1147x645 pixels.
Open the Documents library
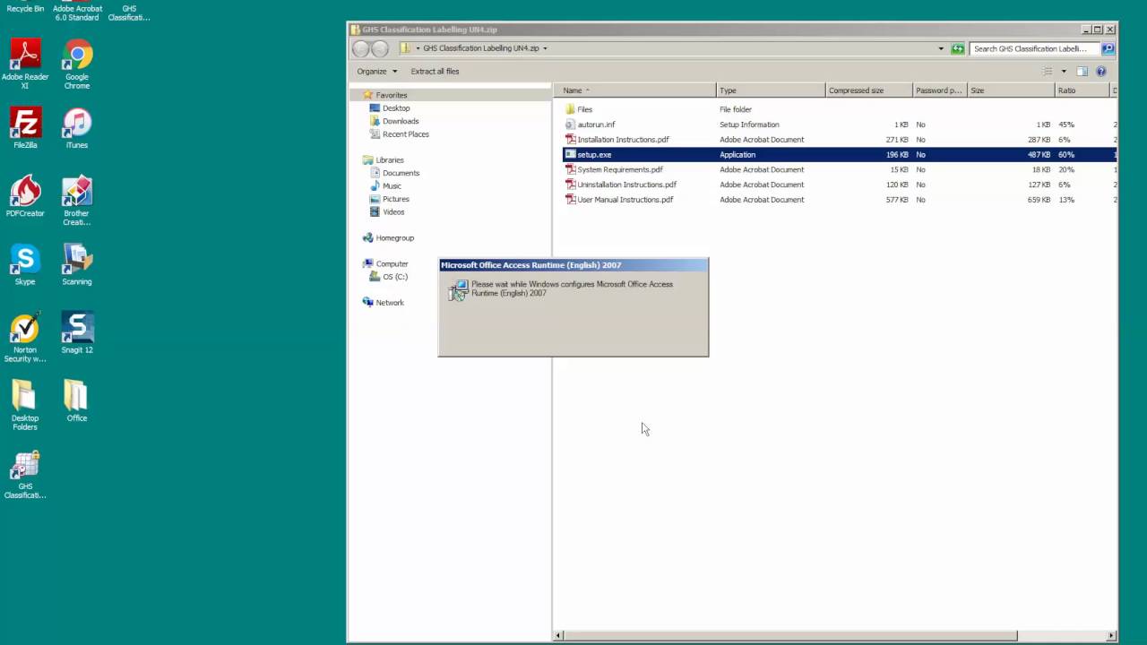[394, 173]
